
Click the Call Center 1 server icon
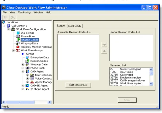point(9,26)
